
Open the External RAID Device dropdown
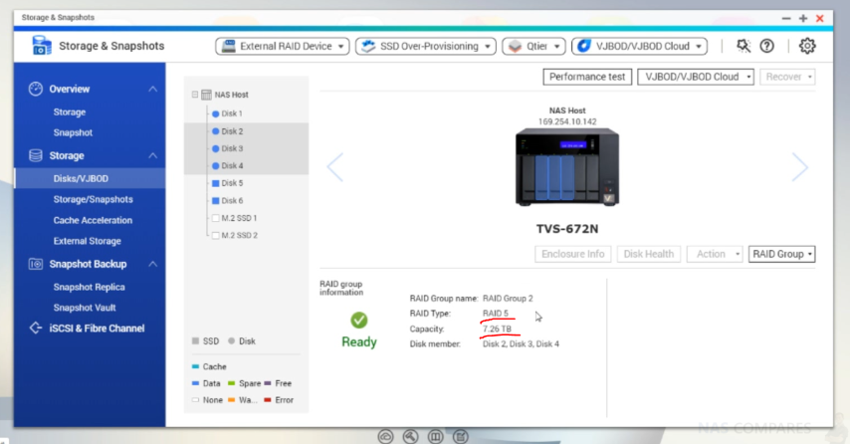[283, 46]
